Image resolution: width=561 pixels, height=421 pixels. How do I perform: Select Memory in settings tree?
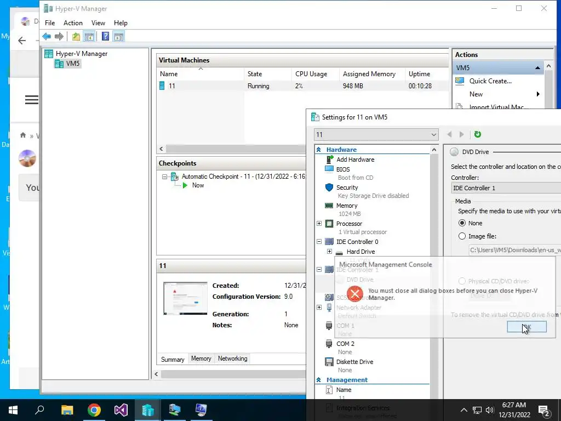click(347, 206)
